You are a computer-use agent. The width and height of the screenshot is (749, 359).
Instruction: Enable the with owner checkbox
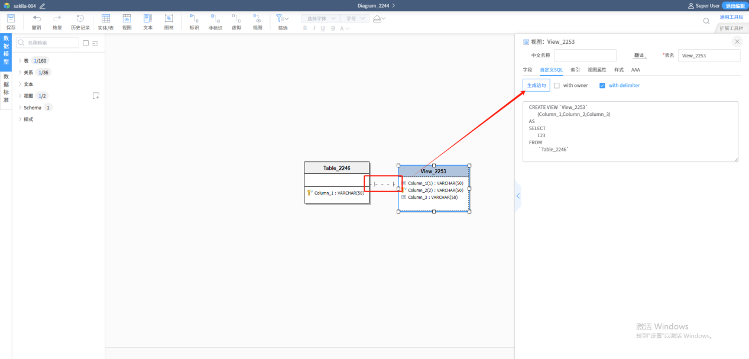tap(557, 86)
